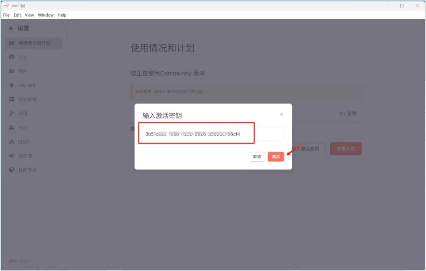Minimize the n8n中国 window
The width and height of the screenshot is (426, 271).
387,6
